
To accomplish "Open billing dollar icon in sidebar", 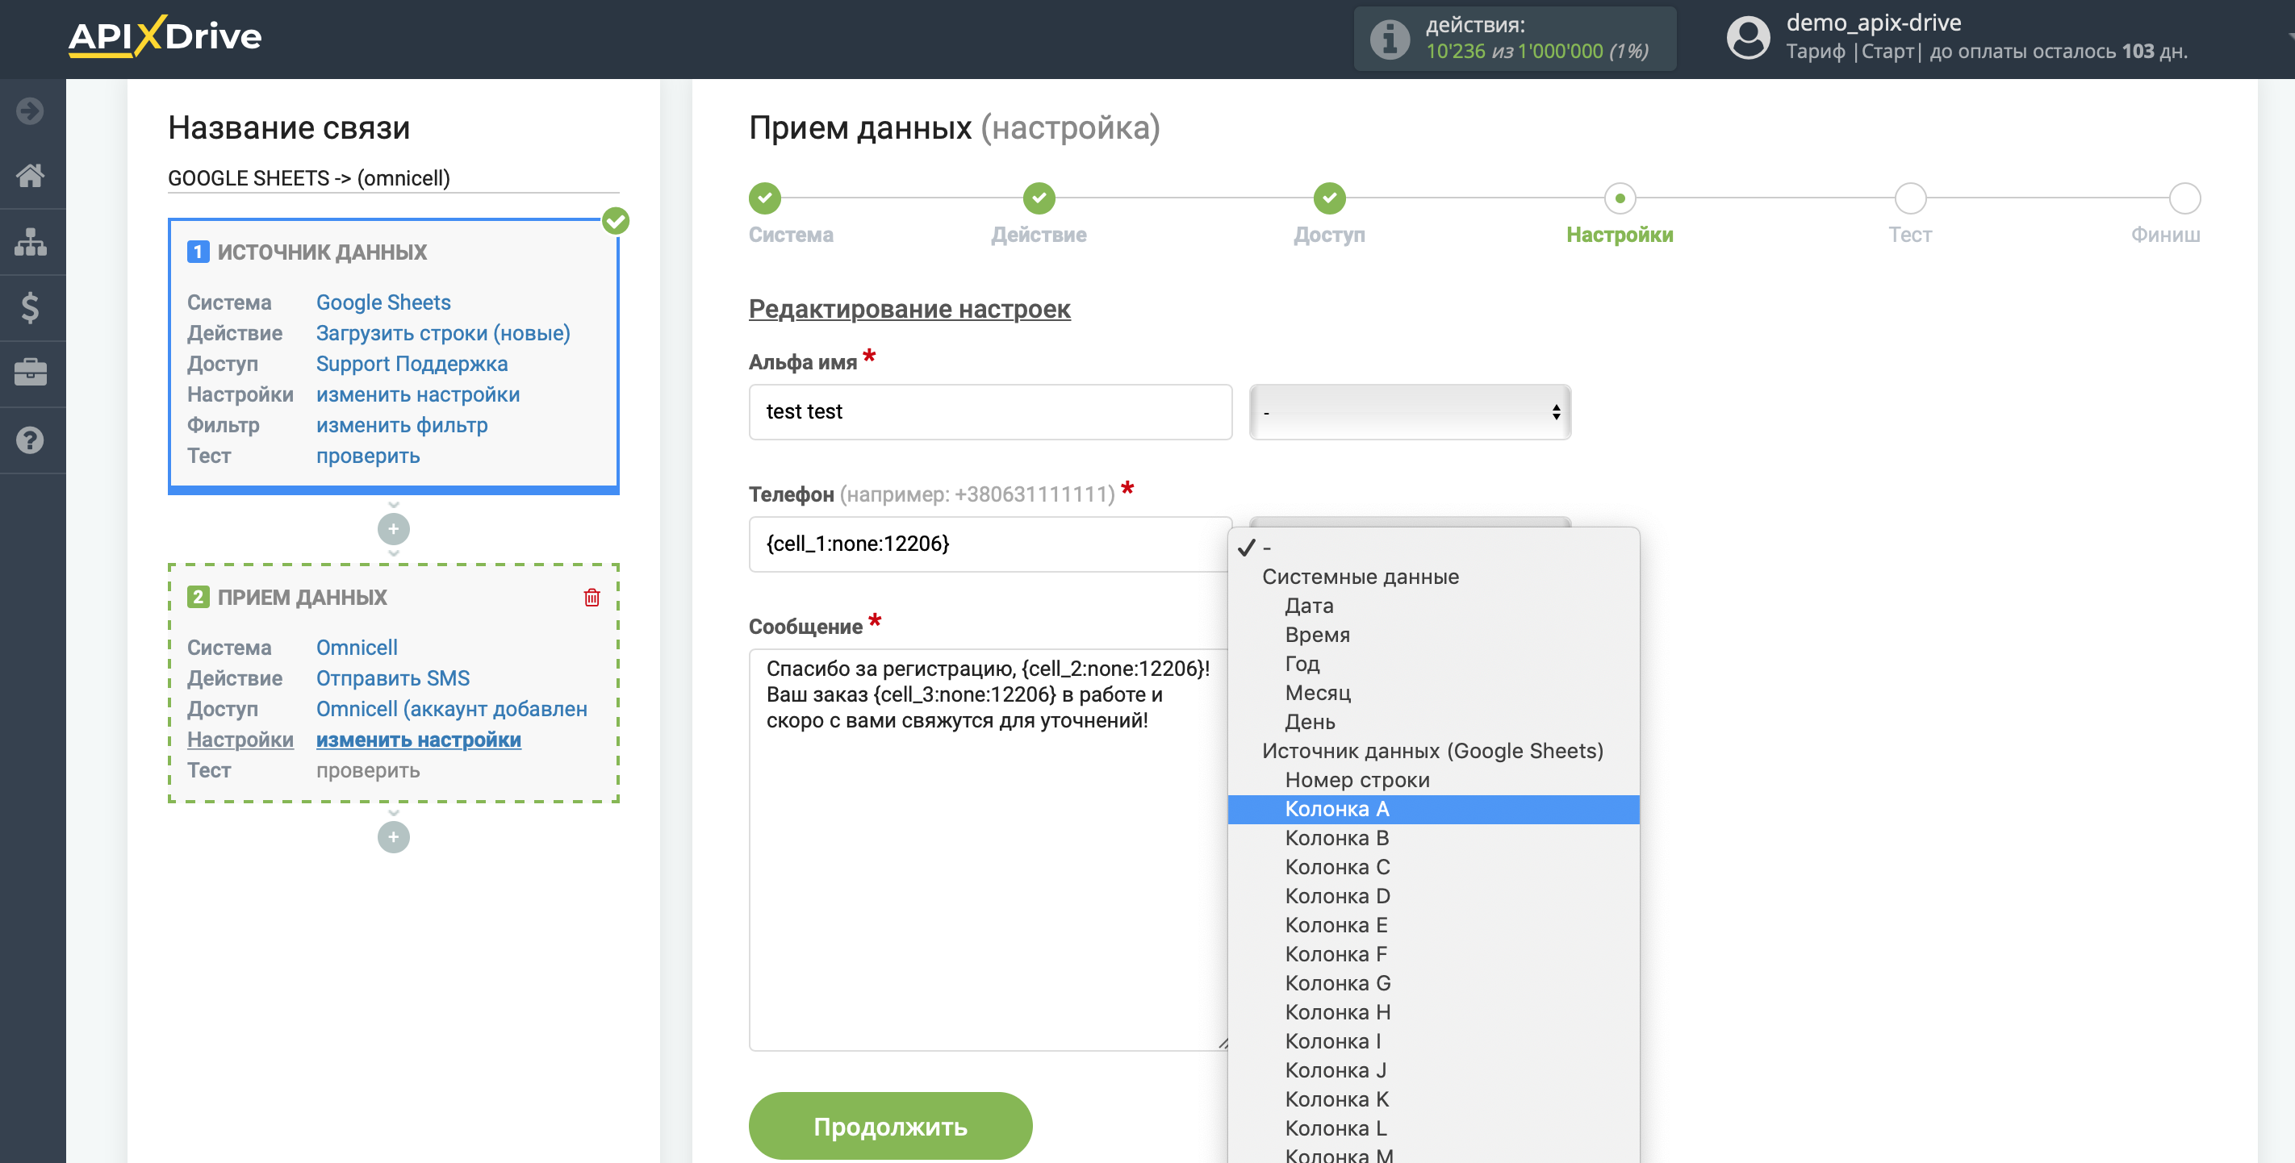I will [x=31, y=307].
